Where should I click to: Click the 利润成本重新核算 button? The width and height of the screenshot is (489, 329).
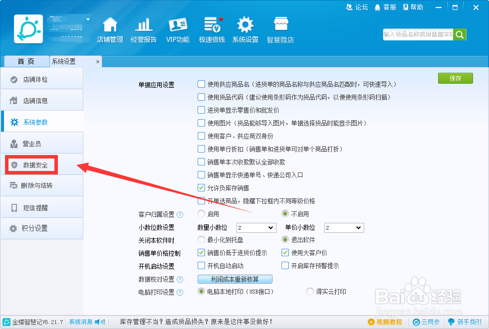[x=235, y=279]
